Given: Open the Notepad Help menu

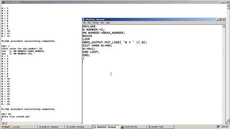Looking at the screenshot, I should (x=108, y=23).
